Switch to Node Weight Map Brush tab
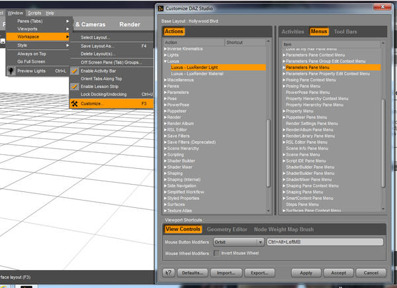 click(284, 230)
